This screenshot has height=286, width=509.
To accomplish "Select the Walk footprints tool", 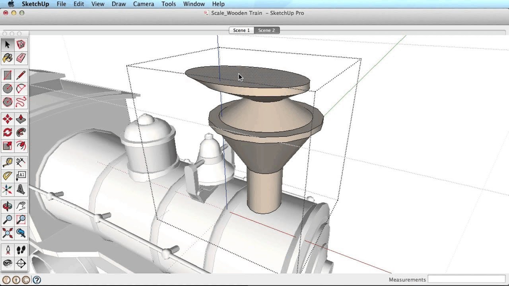I will coord(21,250).
